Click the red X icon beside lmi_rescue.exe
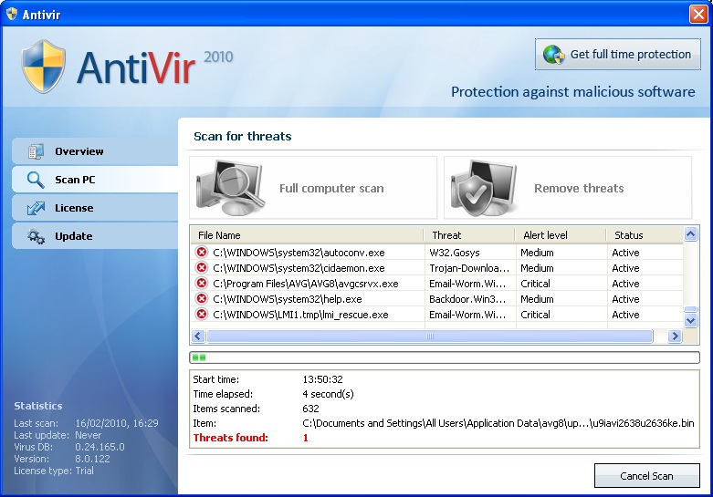The height and width of the screenshot is (497, 713). 202,314
